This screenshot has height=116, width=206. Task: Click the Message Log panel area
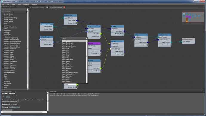[x=127, y=103]
